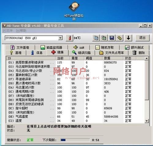Click the vertical scrollbar thumb

147,80
